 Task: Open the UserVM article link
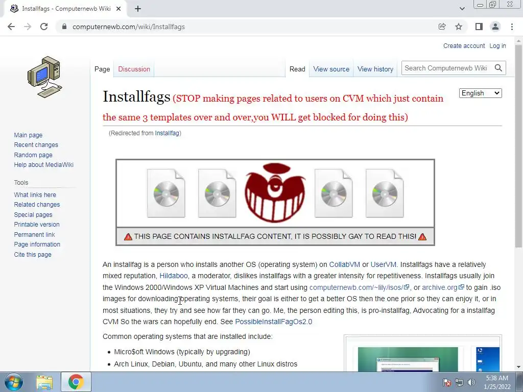click(x=383, y=264)
